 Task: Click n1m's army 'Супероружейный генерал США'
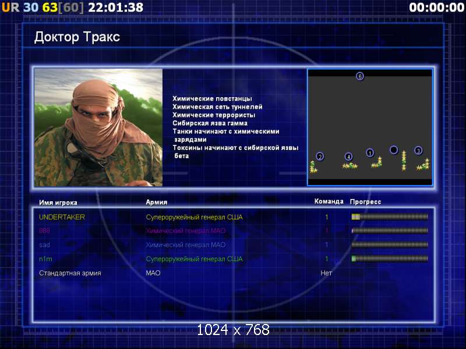point(194,259)
